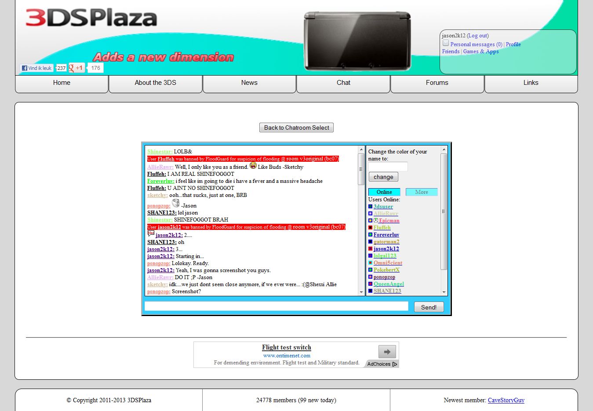This screenshot has height=411, width=593.
Task: Click the status square beside PokebertX
Action: click(x=370, y=270)
